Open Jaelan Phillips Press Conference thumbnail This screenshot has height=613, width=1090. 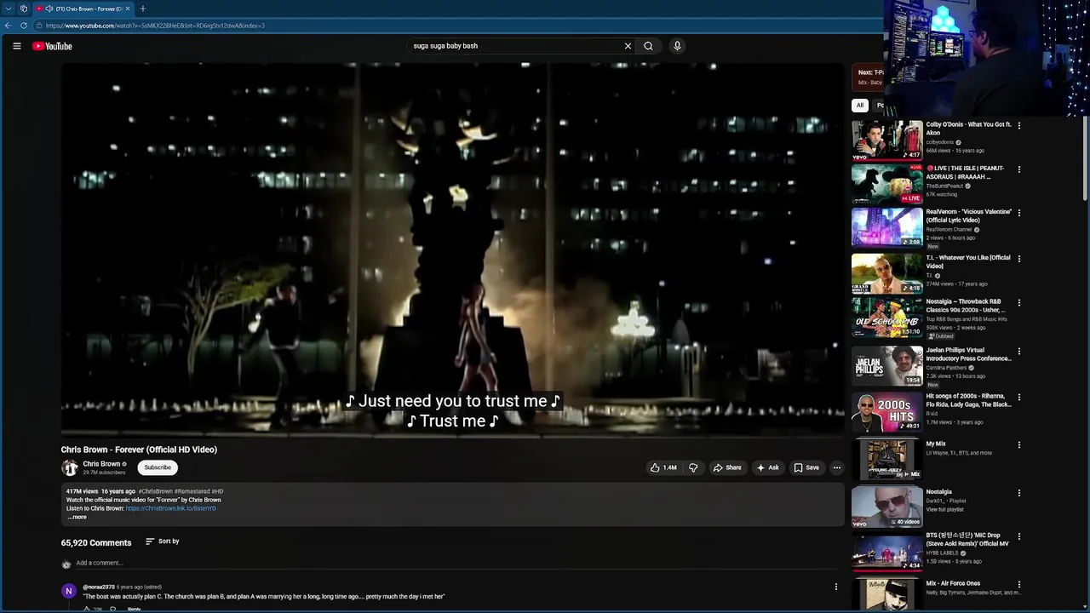click(886, 366)
